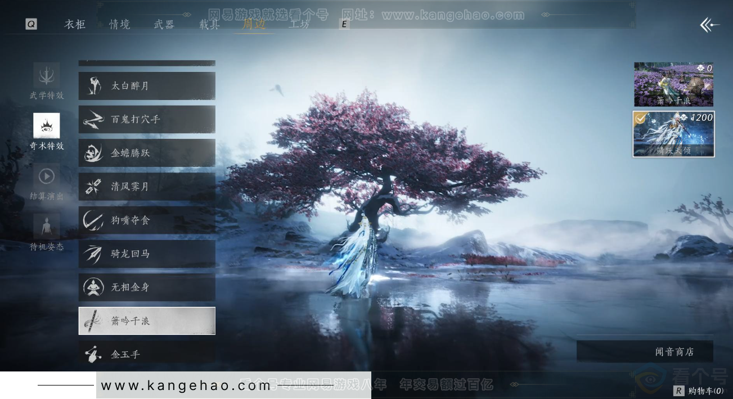Select 太白醉月 in the skill list
The width and height of the screenshot is (733, 399).
(147, 86)
